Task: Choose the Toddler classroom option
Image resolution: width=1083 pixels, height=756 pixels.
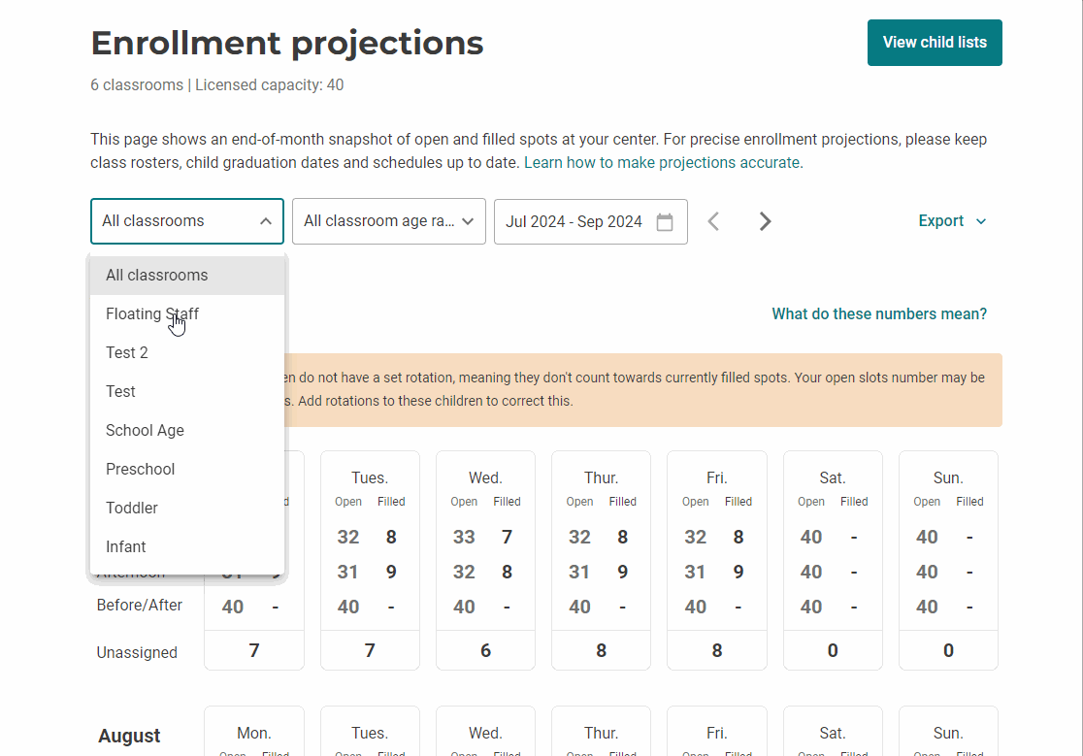Action: pos(131,508)
